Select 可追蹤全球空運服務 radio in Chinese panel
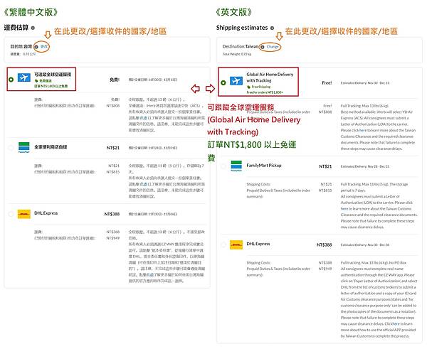The height and width of the screenshot is (349, 427). coord(11,80)
